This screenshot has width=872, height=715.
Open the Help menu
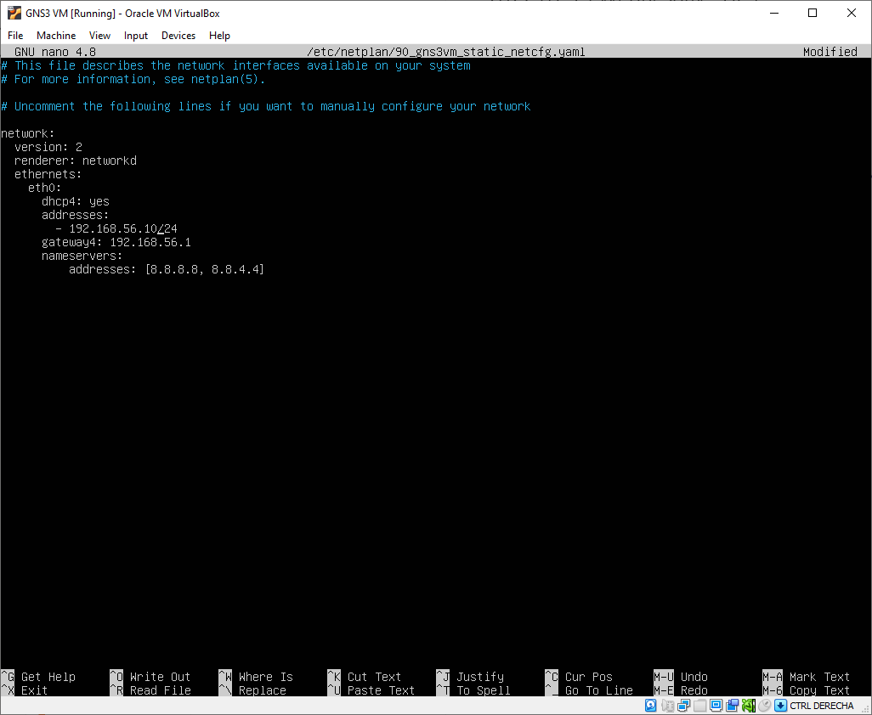tap(219, 36)
